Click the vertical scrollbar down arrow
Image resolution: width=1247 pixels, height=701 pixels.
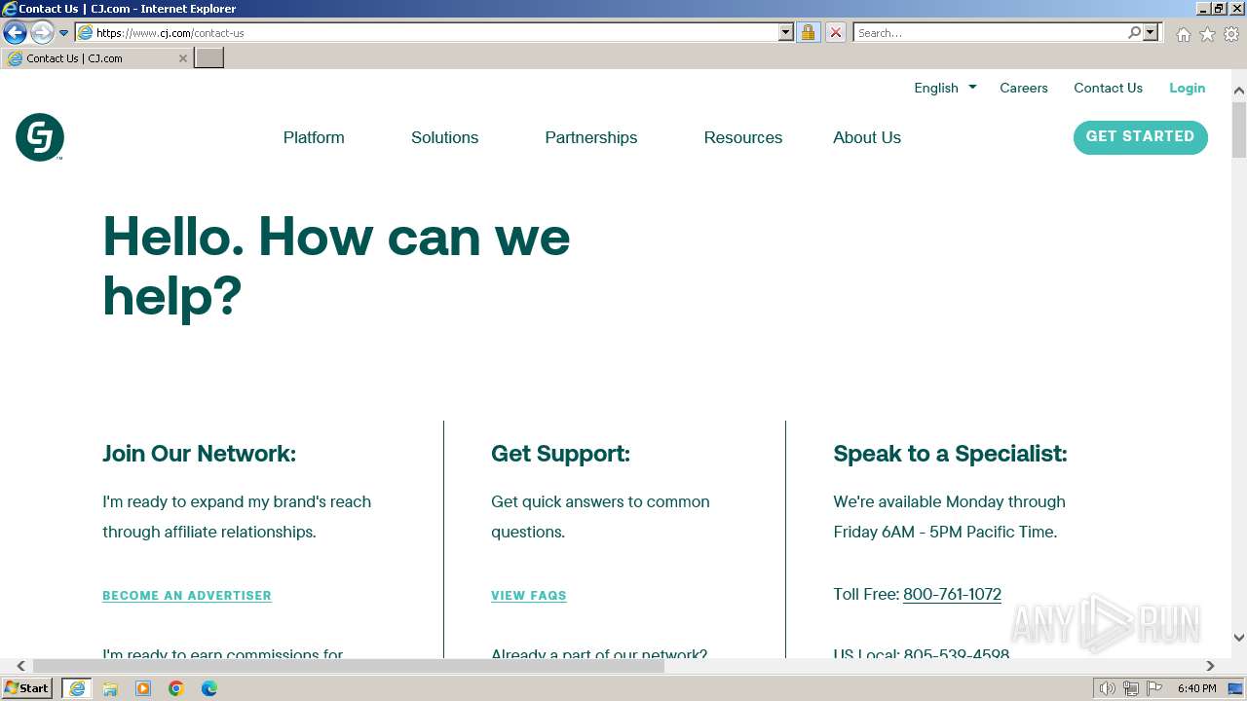1239,638
